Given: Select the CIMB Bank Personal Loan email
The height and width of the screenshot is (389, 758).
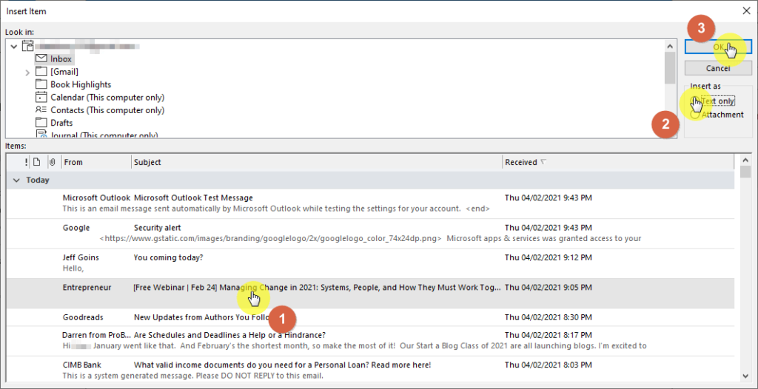Looking at the screenshot, I should pyautogui.click(x=370, y=370).
